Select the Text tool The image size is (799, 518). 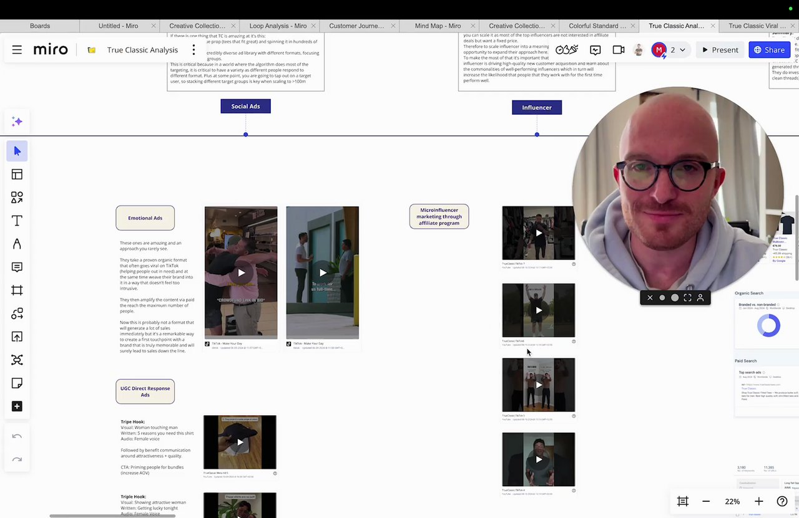click(x=17, y=221)
